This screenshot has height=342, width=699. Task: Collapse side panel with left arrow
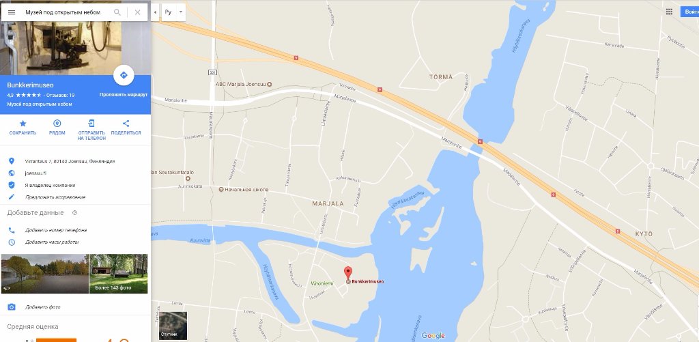click(x=155, y=12)
